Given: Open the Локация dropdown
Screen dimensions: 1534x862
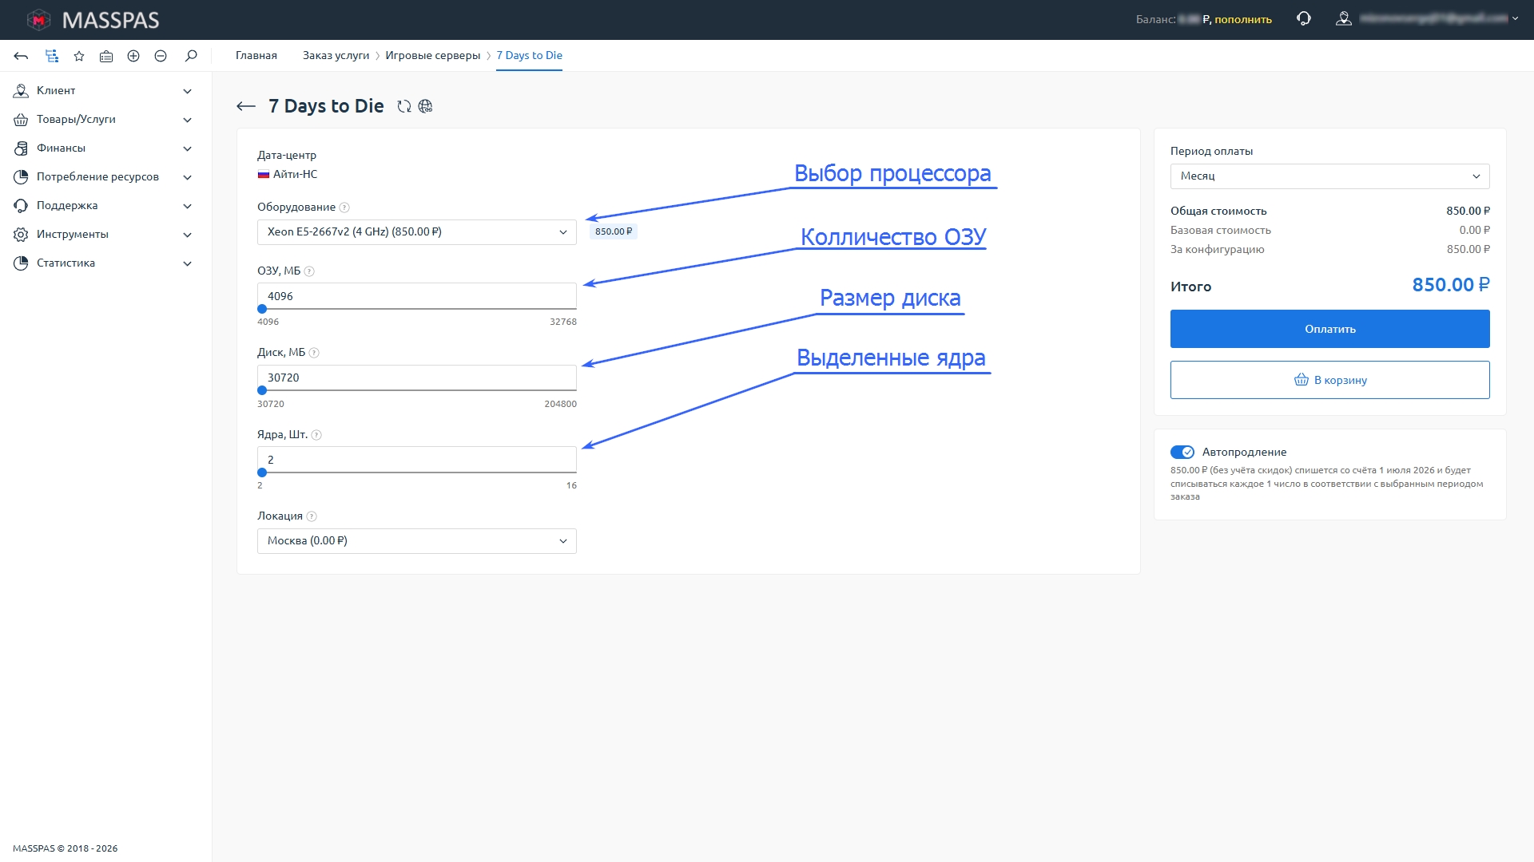Looking at the screenshot, I should 417,541.
